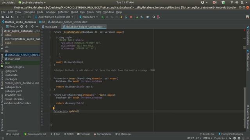Hide the Project panel with the minus icon
Screen dimensions: 250x140
(x=37, y=26)
